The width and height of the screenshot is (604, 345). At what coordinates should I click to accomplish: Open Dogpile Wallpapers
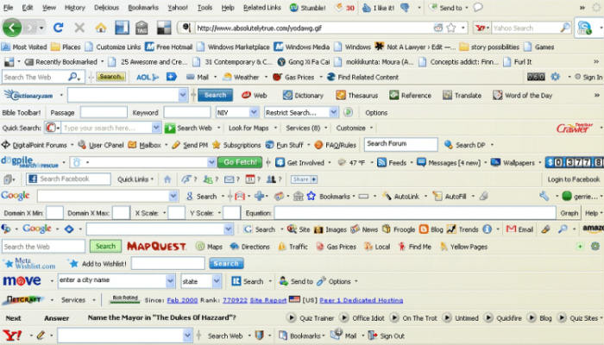click(513, 162)
